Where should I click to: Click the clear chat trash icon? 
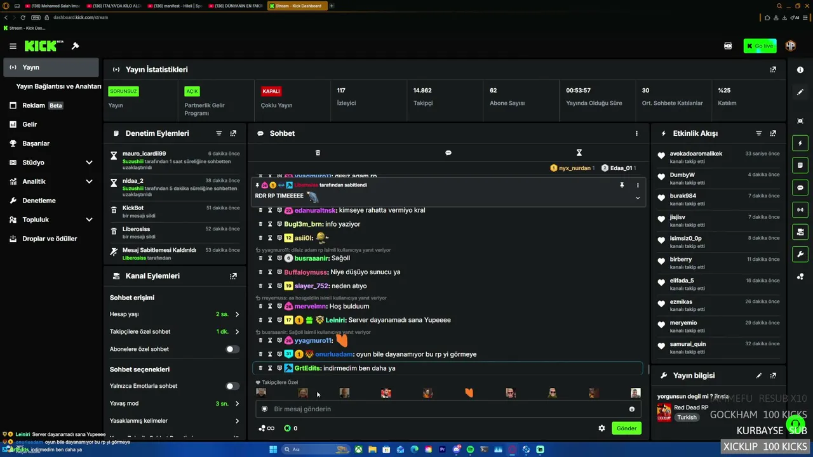[318, 153]
